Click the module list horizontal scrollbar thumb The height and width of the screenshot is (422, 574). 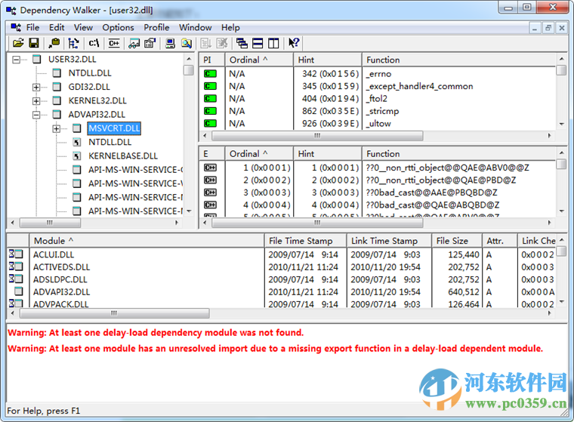(114, 313)
